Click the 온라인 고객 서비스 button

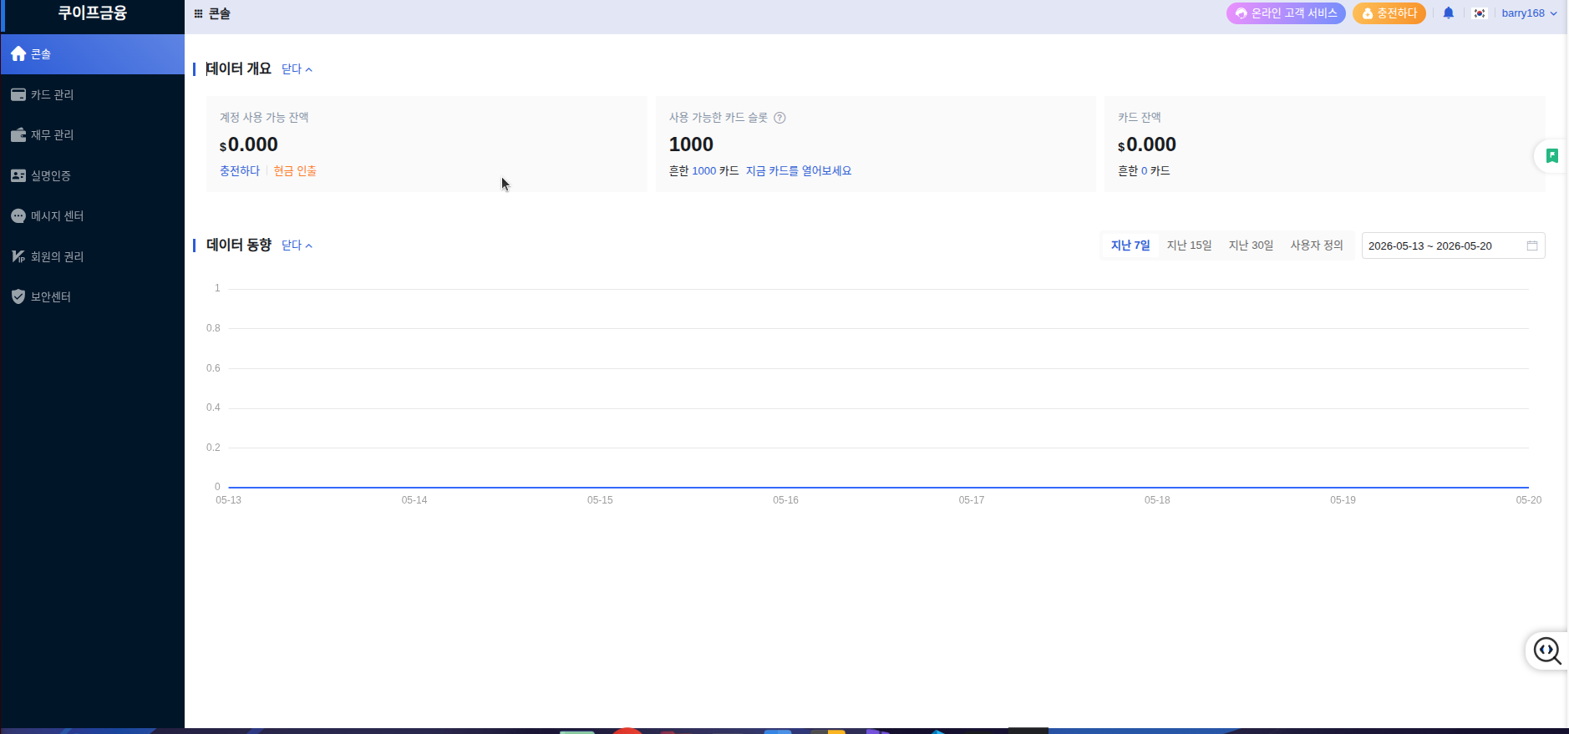(x=1286, y=13)
